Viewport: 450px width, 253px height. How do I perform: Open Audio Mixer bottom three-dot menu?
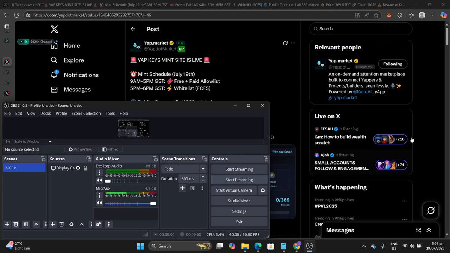click(x=109, y=224)
